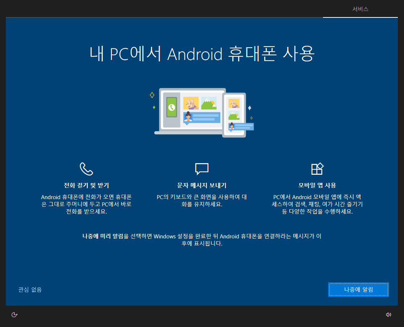This screenshot has height=327, width=404.
Task: Click the laptop and phone illustration
Action: point(202,113)
